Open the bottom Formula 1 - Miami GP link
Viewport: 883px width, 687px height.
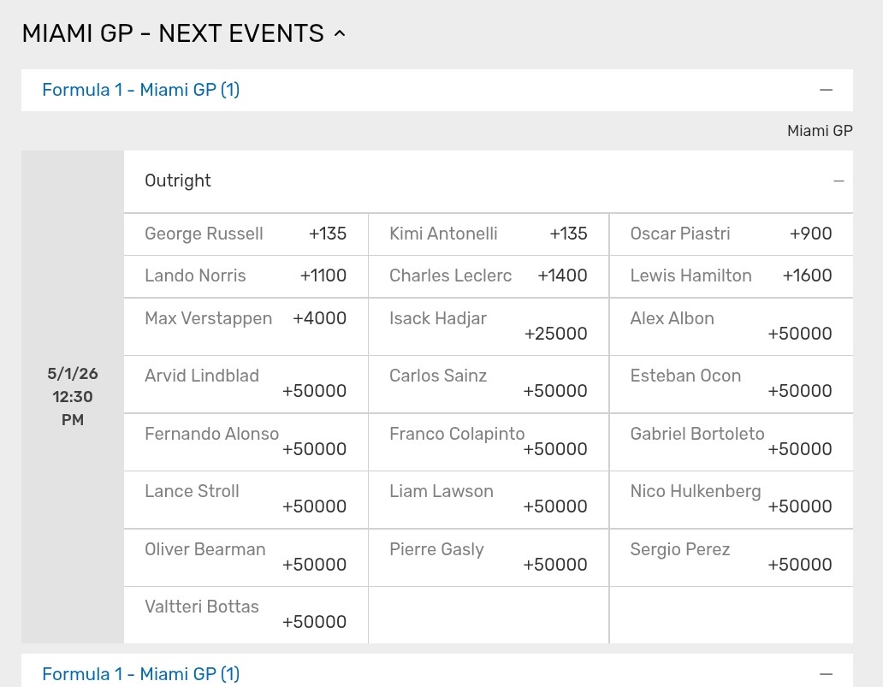(x=141, y=674)
